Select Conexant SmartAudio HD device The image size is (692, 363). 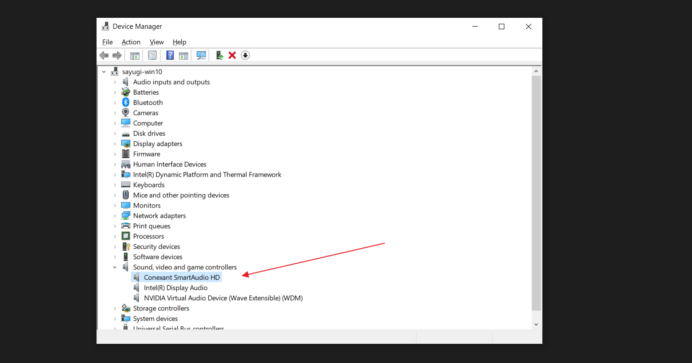pos(182,278)
